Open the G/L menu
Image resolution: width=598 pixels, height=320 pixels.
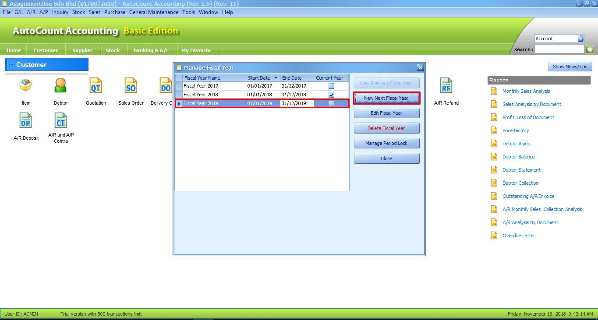(x=18, y=12)
